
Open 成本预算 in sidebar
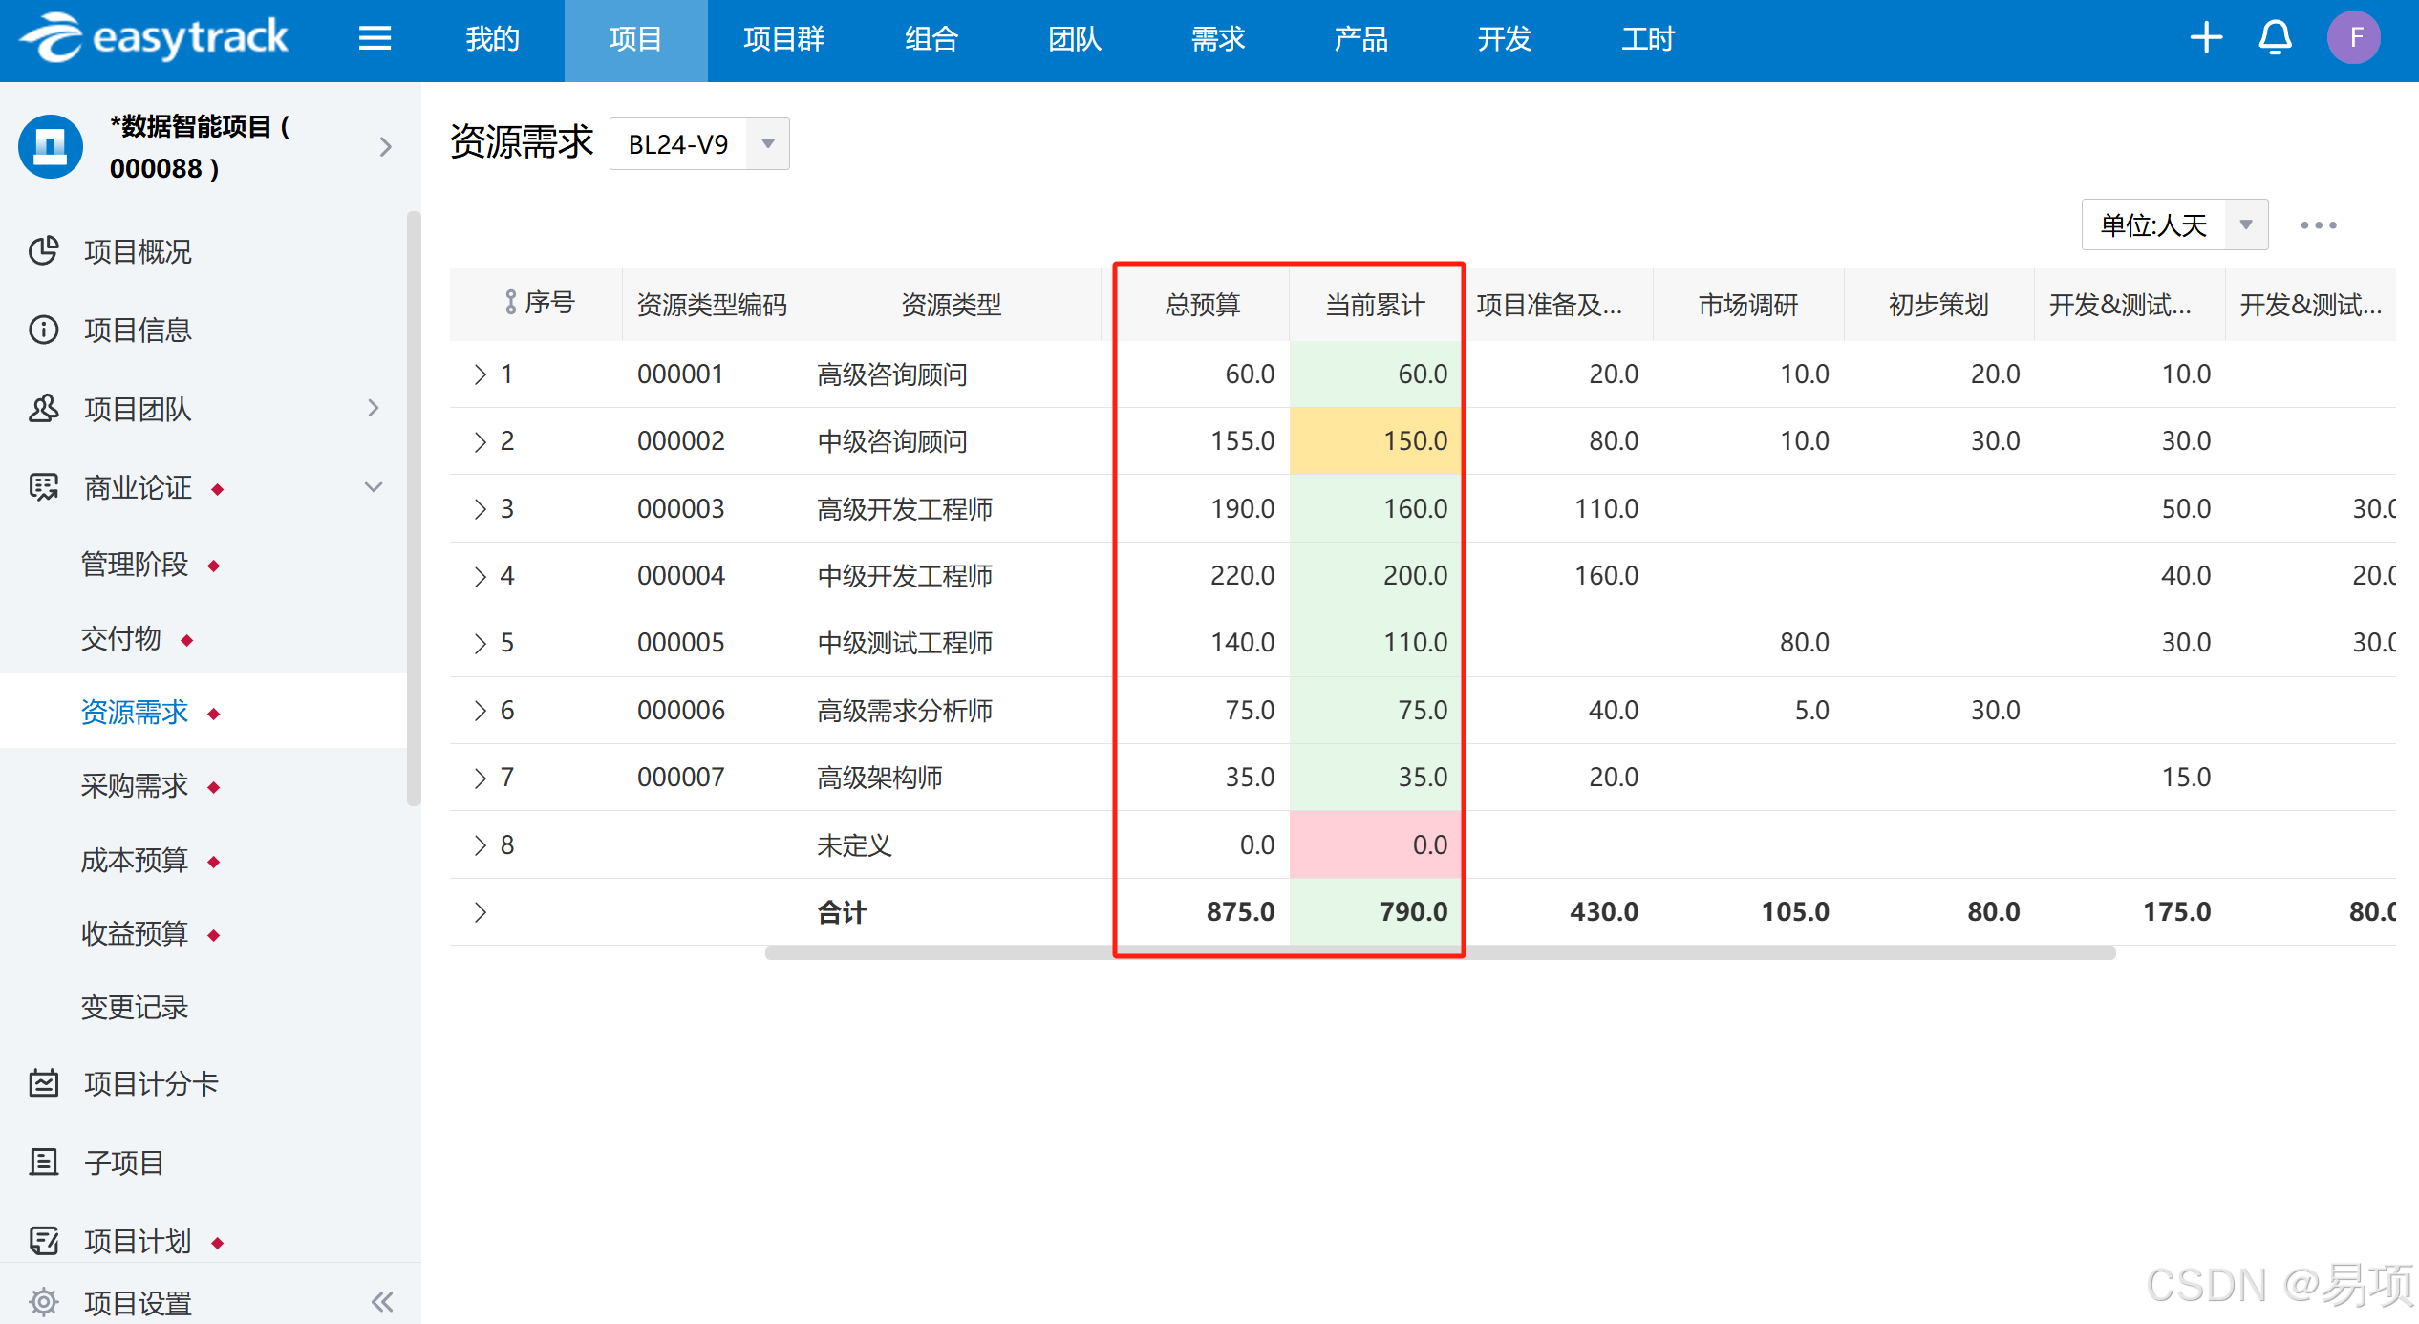(135, 860)
